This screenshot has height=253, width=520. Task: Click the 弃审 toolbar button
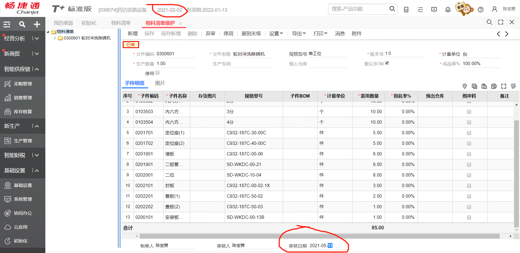211,34
